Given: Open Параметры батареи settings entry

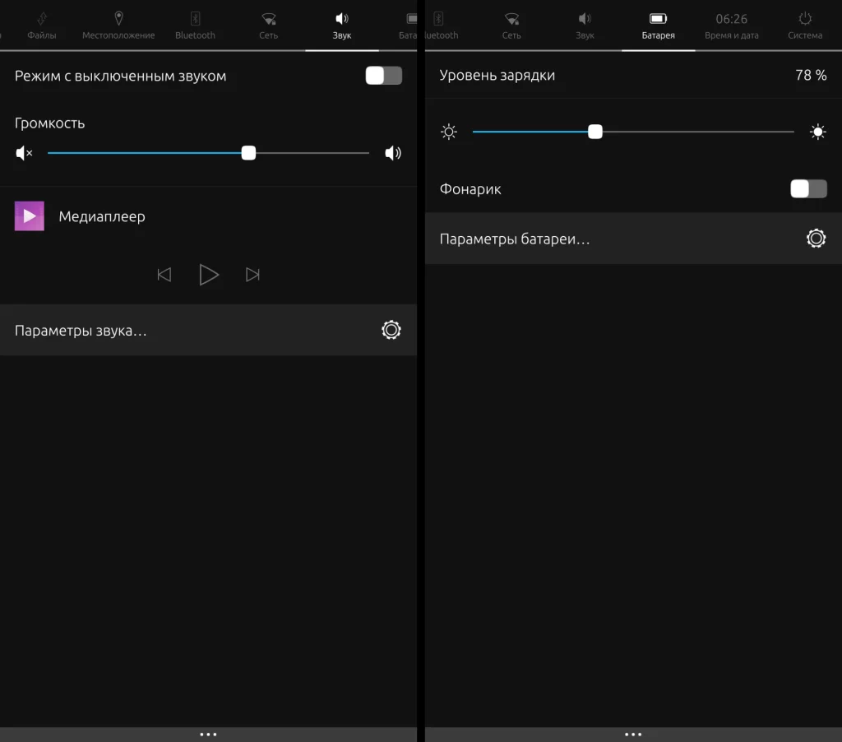Looking at the screenshot, I should [576, 238].
